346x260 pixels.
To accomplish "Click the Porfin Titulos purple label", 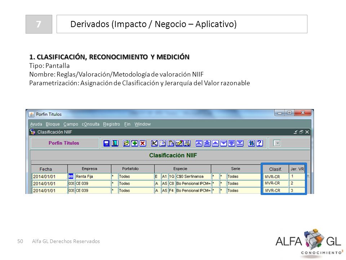I will coord(64,143).
